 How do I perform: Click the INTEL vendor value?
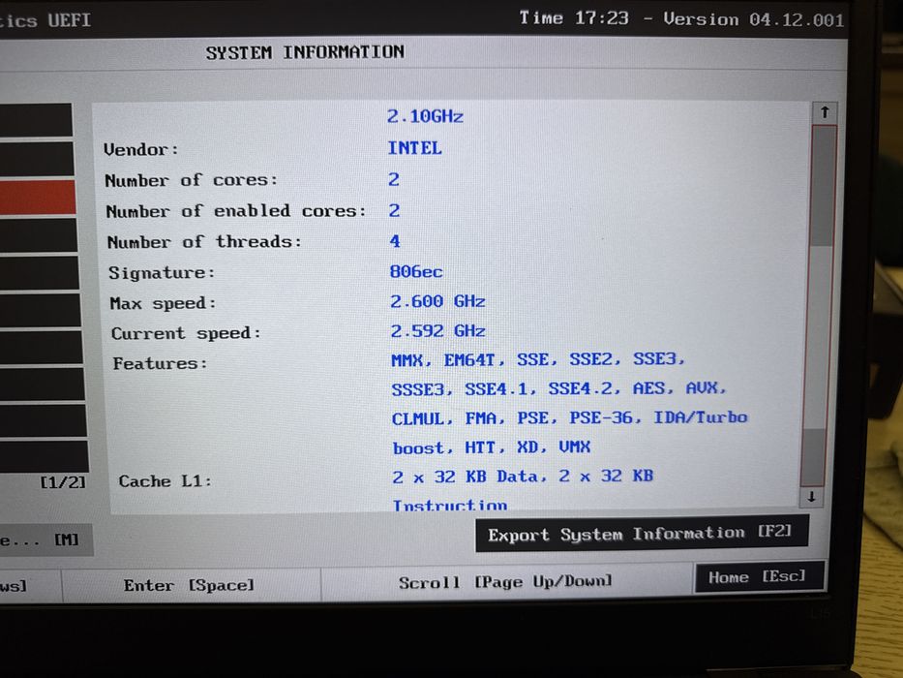coord(414,148)
